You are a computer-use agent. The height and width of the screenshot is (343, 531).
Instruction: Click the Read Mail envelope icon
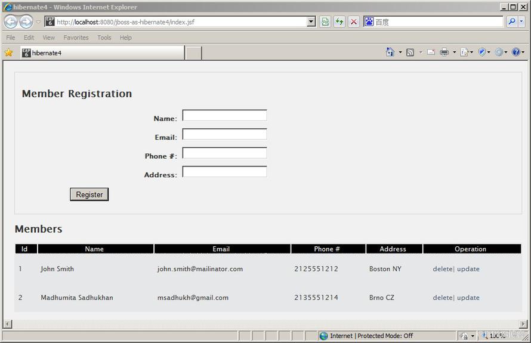(x=431, y=52)
